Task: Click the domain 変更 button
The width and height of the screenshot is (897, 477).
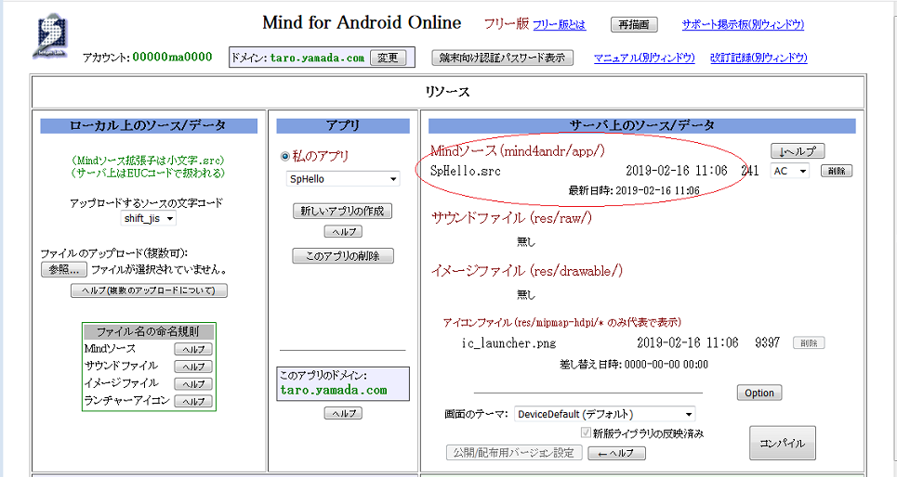Action: pos(388,58)
